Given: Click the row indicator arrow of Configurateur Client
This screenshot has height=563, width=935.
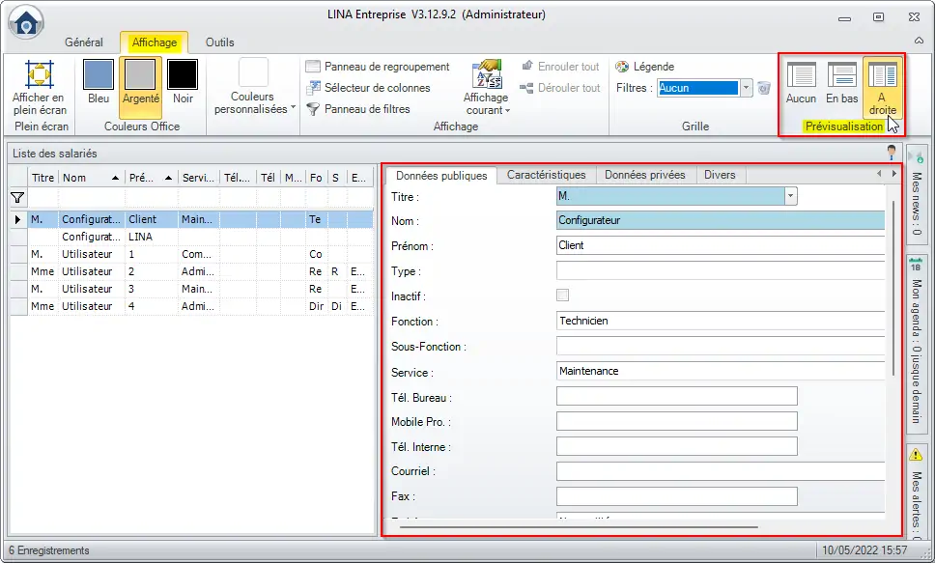Looking at the screenshot, I should point(18,219).
